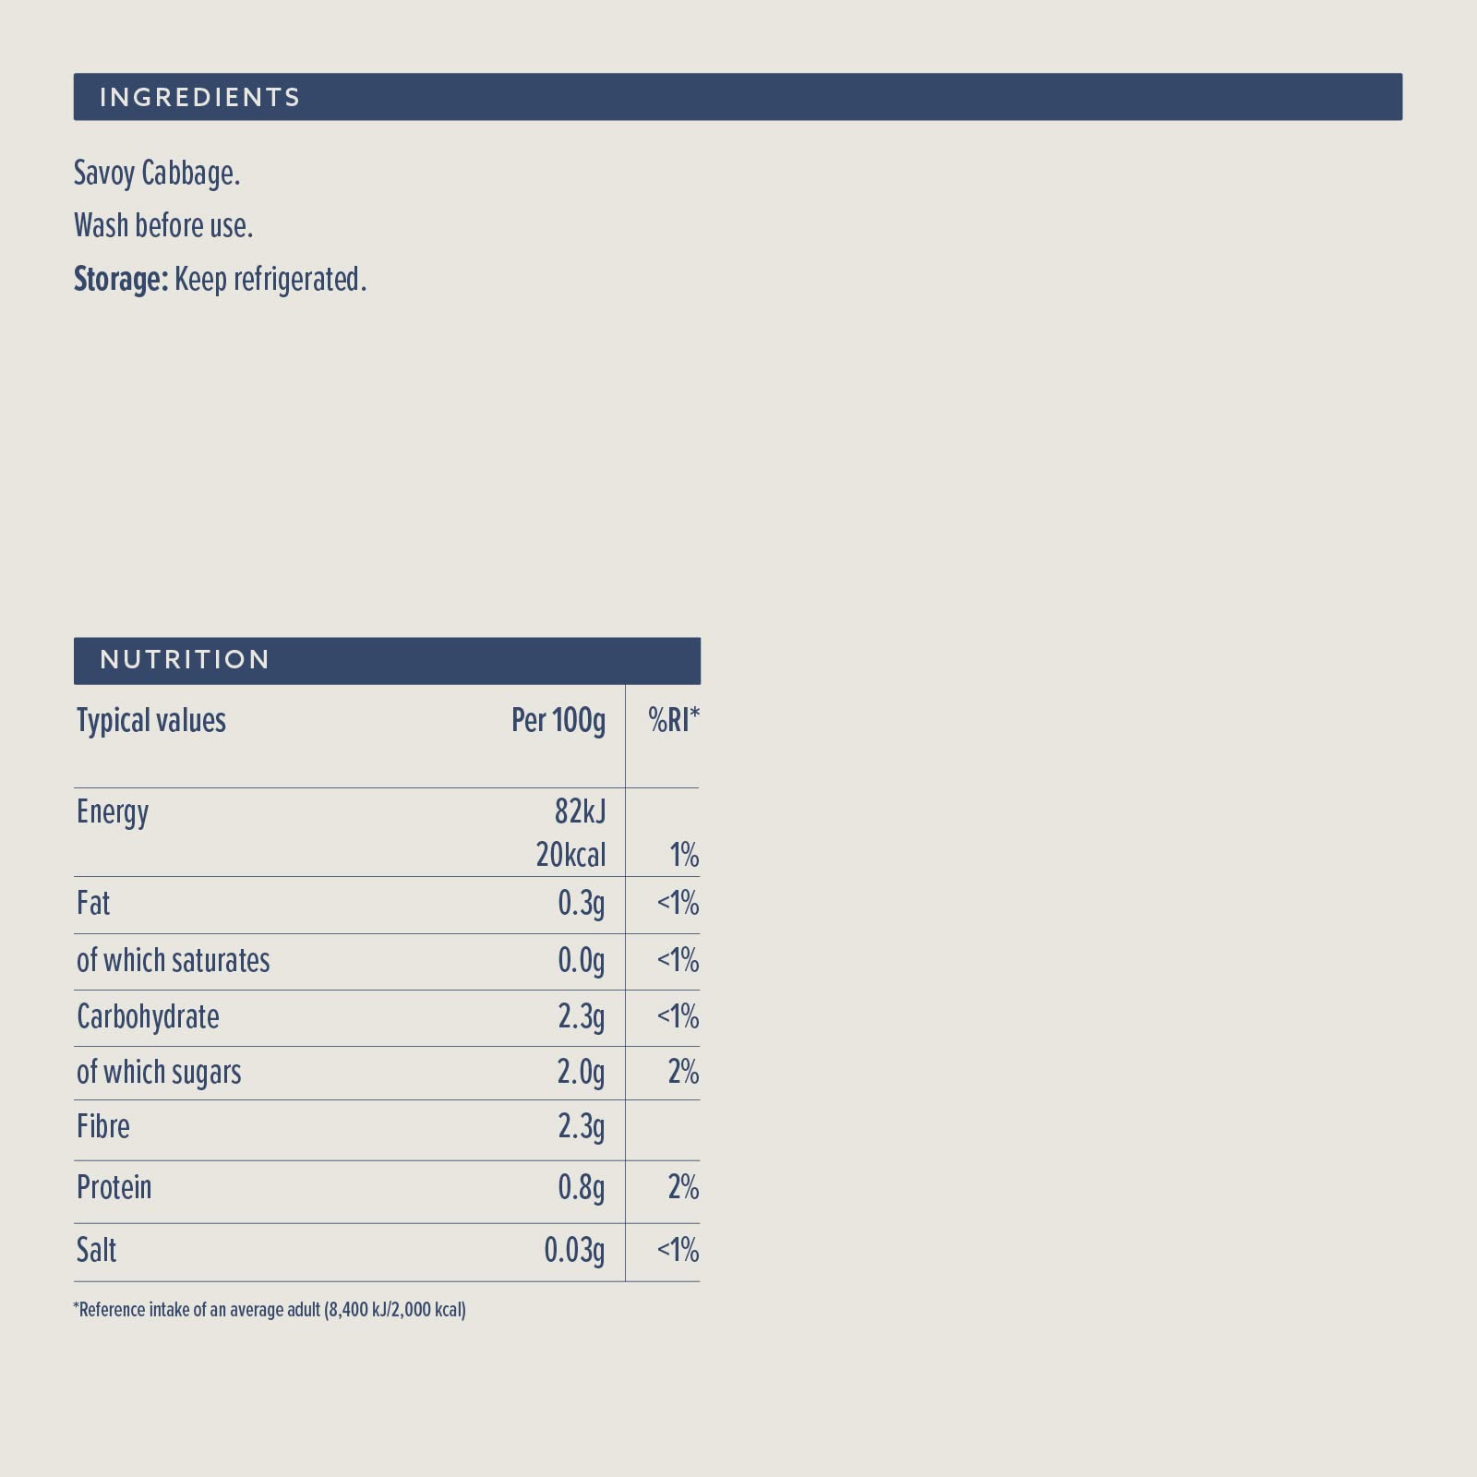This screenshot has height=1477, width=1477.
Task: Click the reference intake footnote text
Action: point(270,1310)
